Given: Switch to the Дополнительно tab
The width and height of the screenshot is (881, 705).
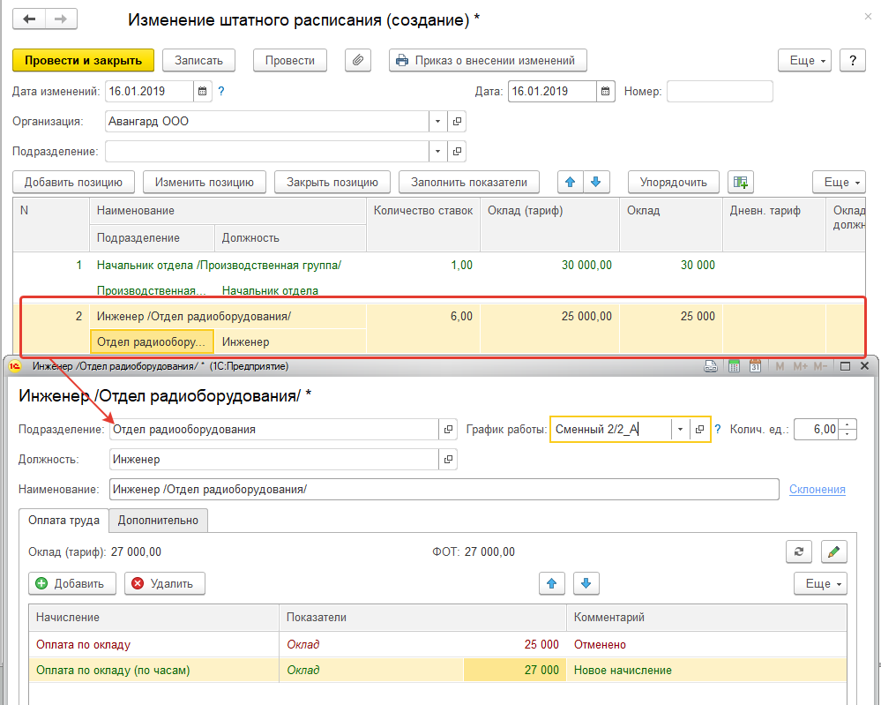Looking at the screenshot, I should (x=158, y=521).
